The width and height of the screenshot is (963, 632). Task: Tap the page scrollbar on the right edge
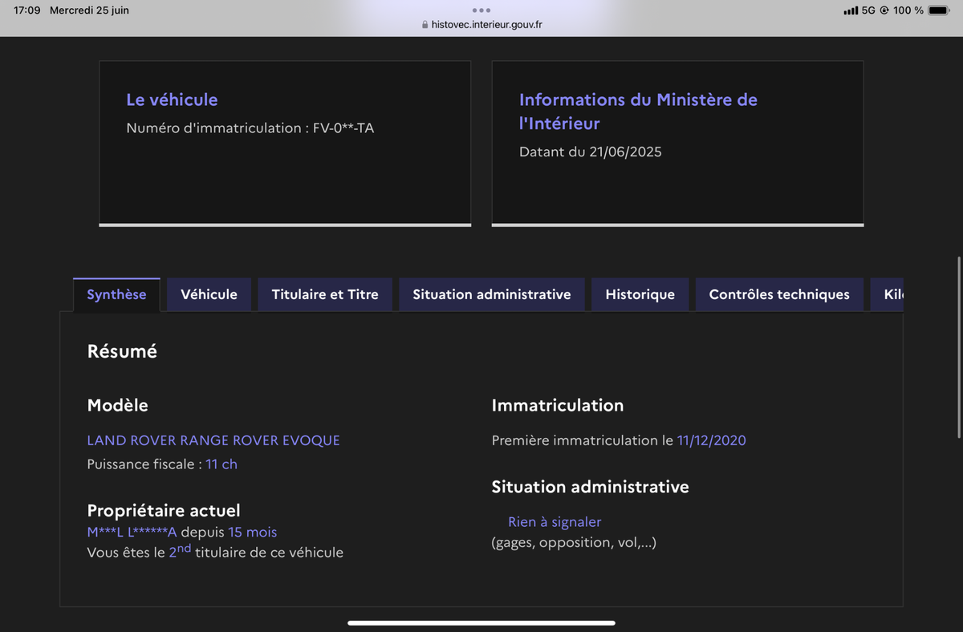959,346
